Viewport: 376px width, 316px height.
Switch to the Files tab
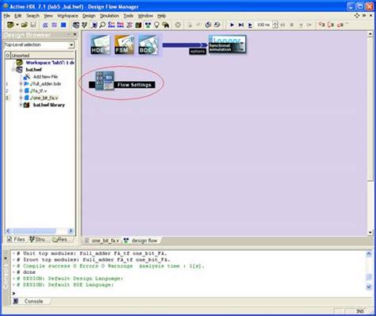pos(17,240)
